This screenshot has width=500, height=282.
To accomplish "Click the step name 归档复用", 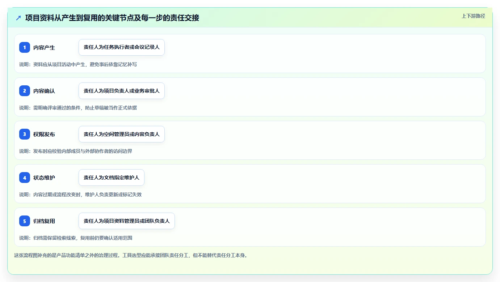I will point(44,221).
